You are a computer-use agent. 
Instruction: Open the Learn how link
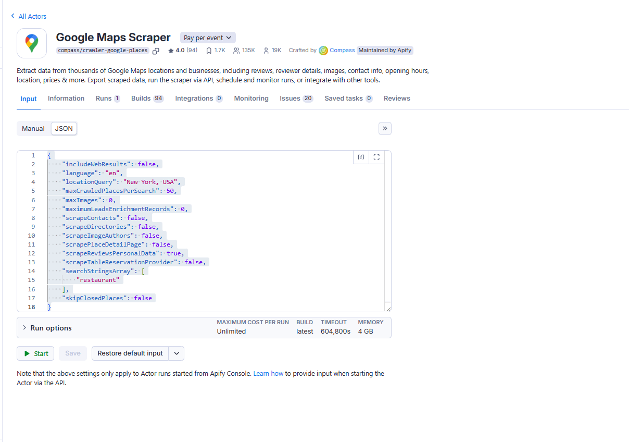click(268, 374)
